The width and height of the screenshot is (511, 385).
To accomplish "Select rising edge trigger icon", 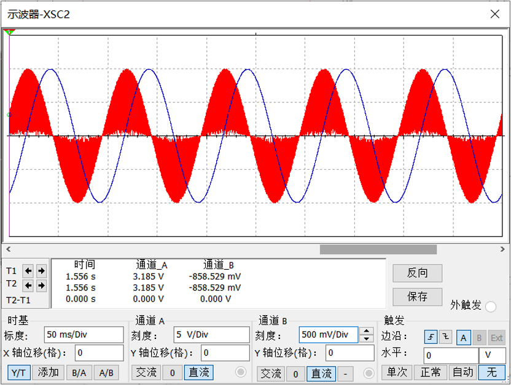I will pyautogui.click(x=431, y=337).
